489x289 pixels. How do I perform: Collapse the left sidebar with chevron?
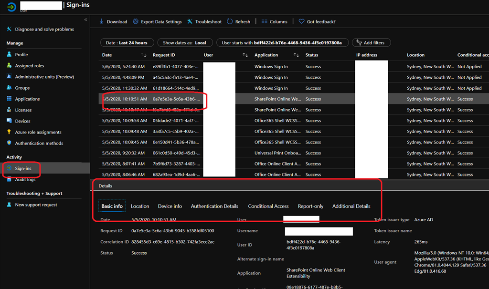point(86,20)
